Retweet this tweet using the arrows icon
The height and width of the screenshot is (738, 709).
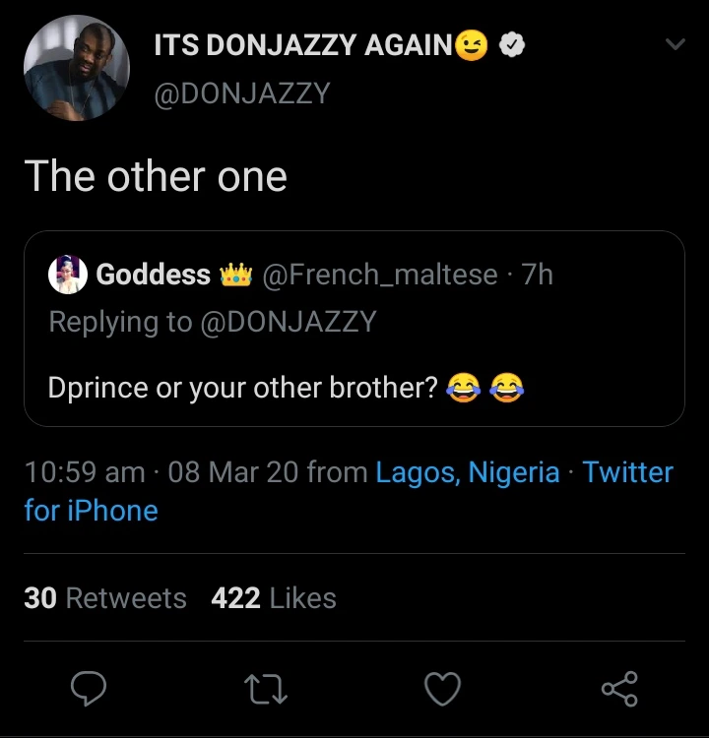266,689
